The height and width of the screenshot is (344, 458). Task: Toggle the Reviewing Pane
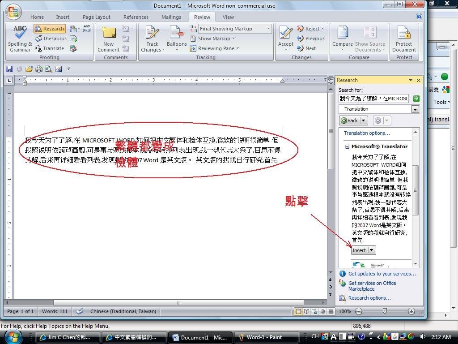tap(214, 48)
